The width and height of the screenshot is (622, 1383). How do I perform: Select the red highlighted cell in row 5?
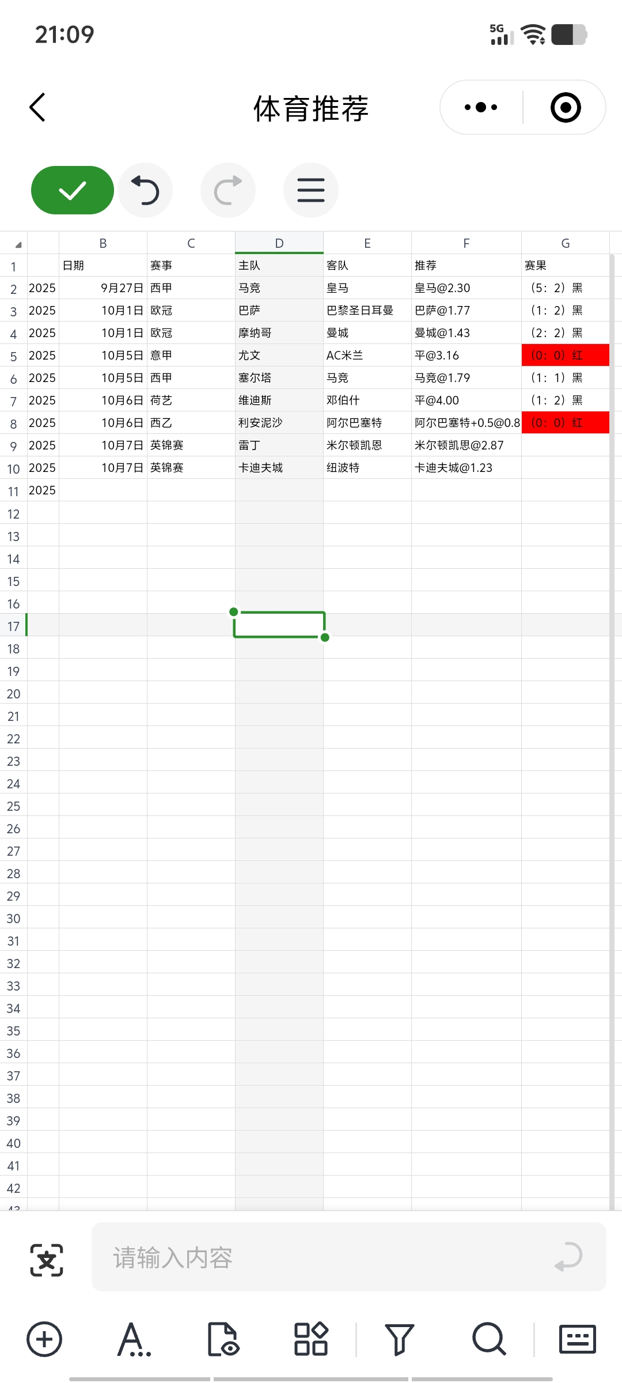point(565,355)
